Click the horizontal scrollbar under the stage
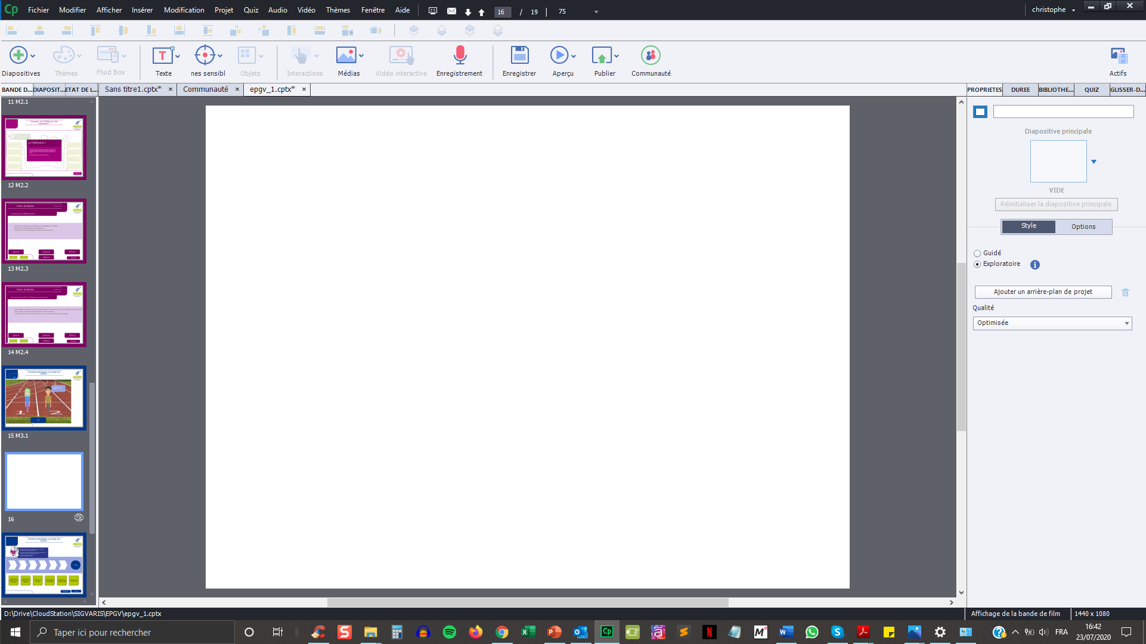 click(x=527, y=603)
